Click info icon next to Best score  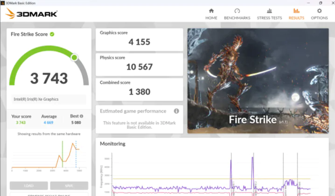coord(81,116)
